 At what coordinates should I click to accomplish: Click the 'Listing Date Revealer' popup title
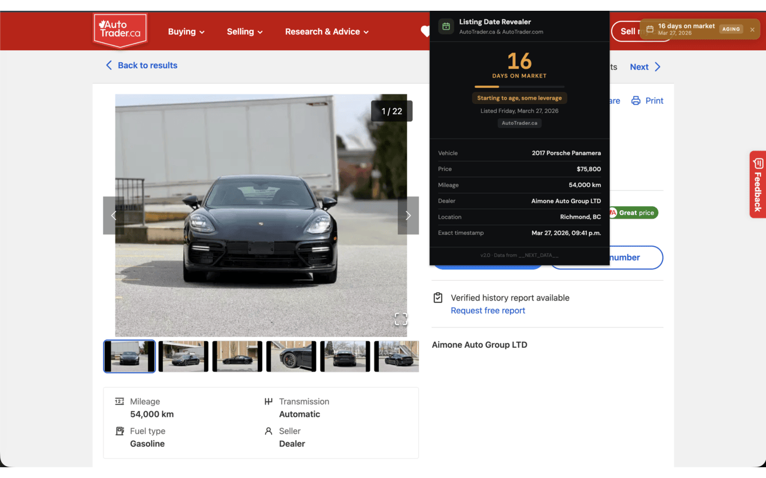[x=495, y=22]
